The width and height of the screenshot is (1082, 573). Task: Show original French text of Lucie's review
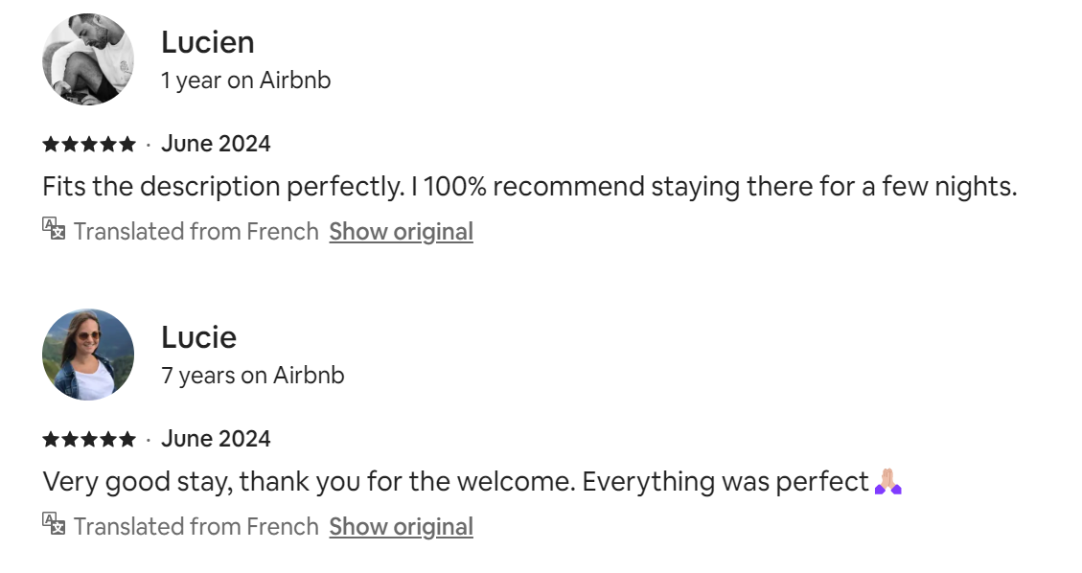click(401, 527)
